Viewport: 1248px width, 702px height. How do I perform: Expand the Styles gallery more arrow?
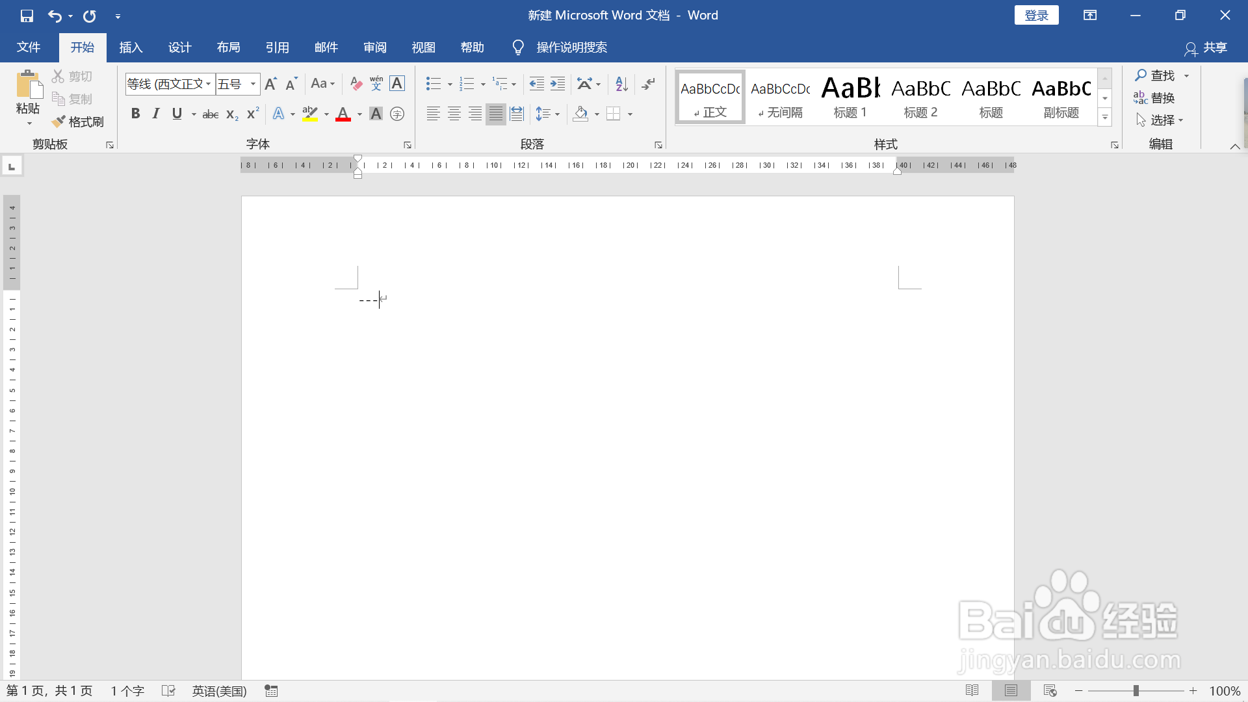point(1105,118)
